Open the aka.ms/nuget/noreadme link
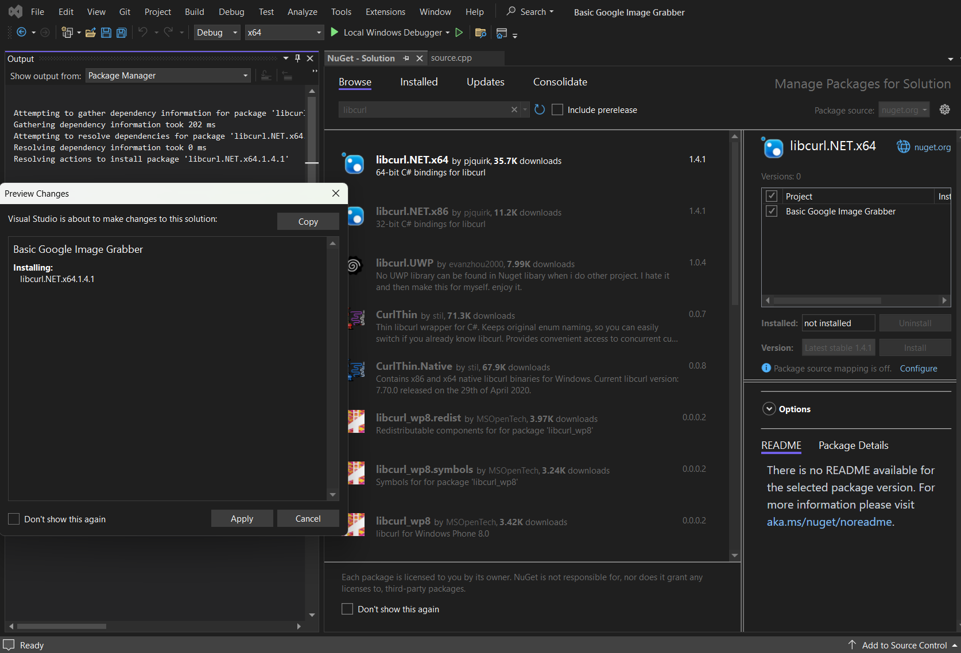 [829, 522]
